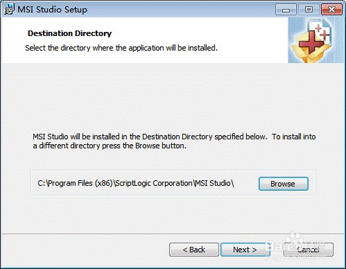Close the setup window with X

point(331,10)
